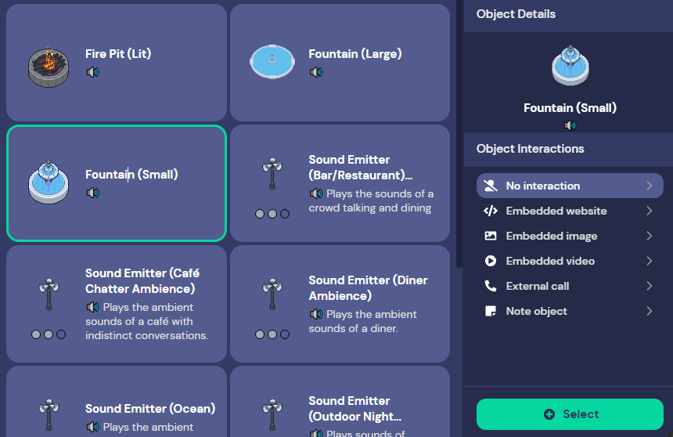Click the speaker icon in Ocean emitter description
Viewport: 673px width, 437px height.
coord(92,427)
